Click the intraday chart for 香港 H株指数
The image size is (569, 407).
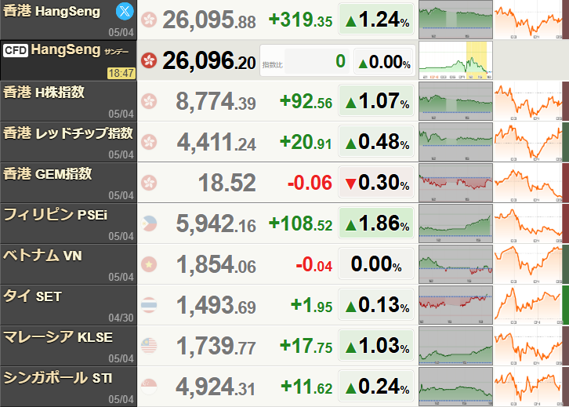(x=455, y=101)
